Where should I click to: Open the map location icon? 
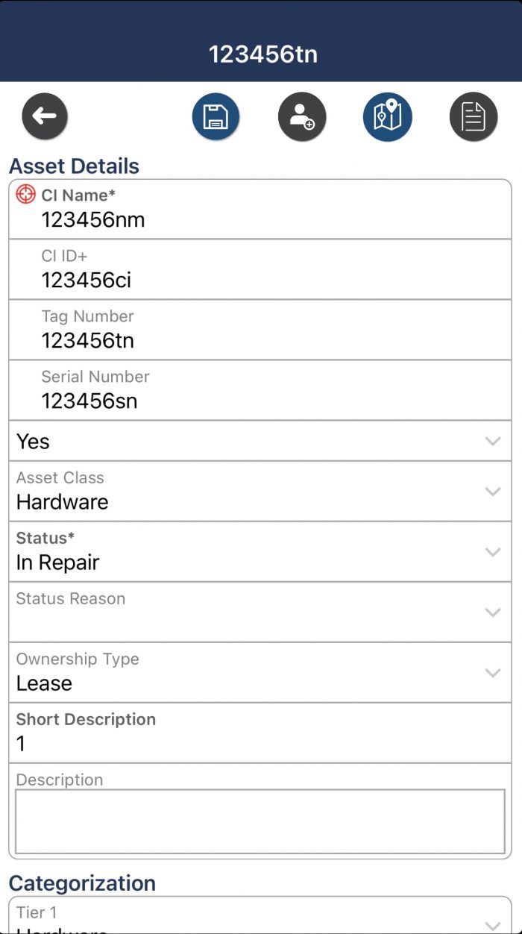[388, 117]
